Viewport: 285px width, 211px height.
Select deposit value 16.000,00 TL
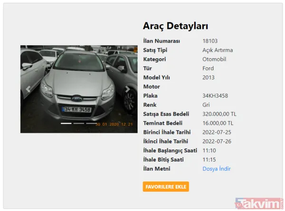point(218,123)
